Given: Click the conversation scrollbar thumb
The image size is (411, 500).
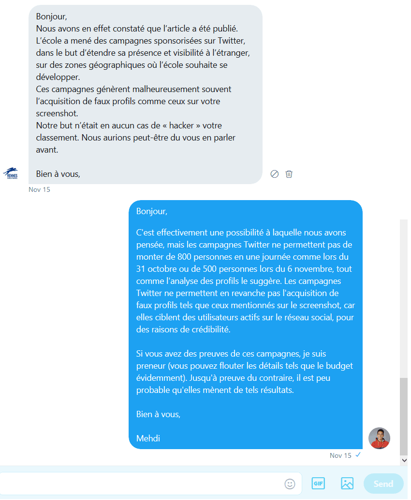Looking at the screenshot, I should (x=404, y=417).
